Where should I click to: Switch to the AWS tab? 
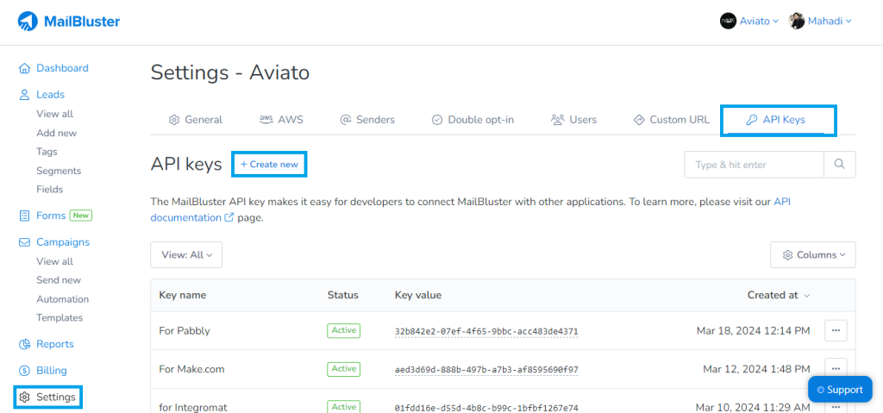point(282,120)
